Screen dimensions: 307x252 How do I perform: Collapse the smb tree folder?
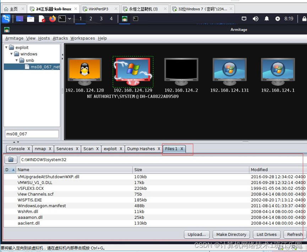[17, 60]
